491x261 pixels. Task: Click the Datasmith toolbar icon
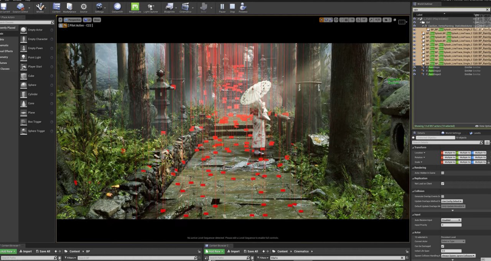coord(117,7)
